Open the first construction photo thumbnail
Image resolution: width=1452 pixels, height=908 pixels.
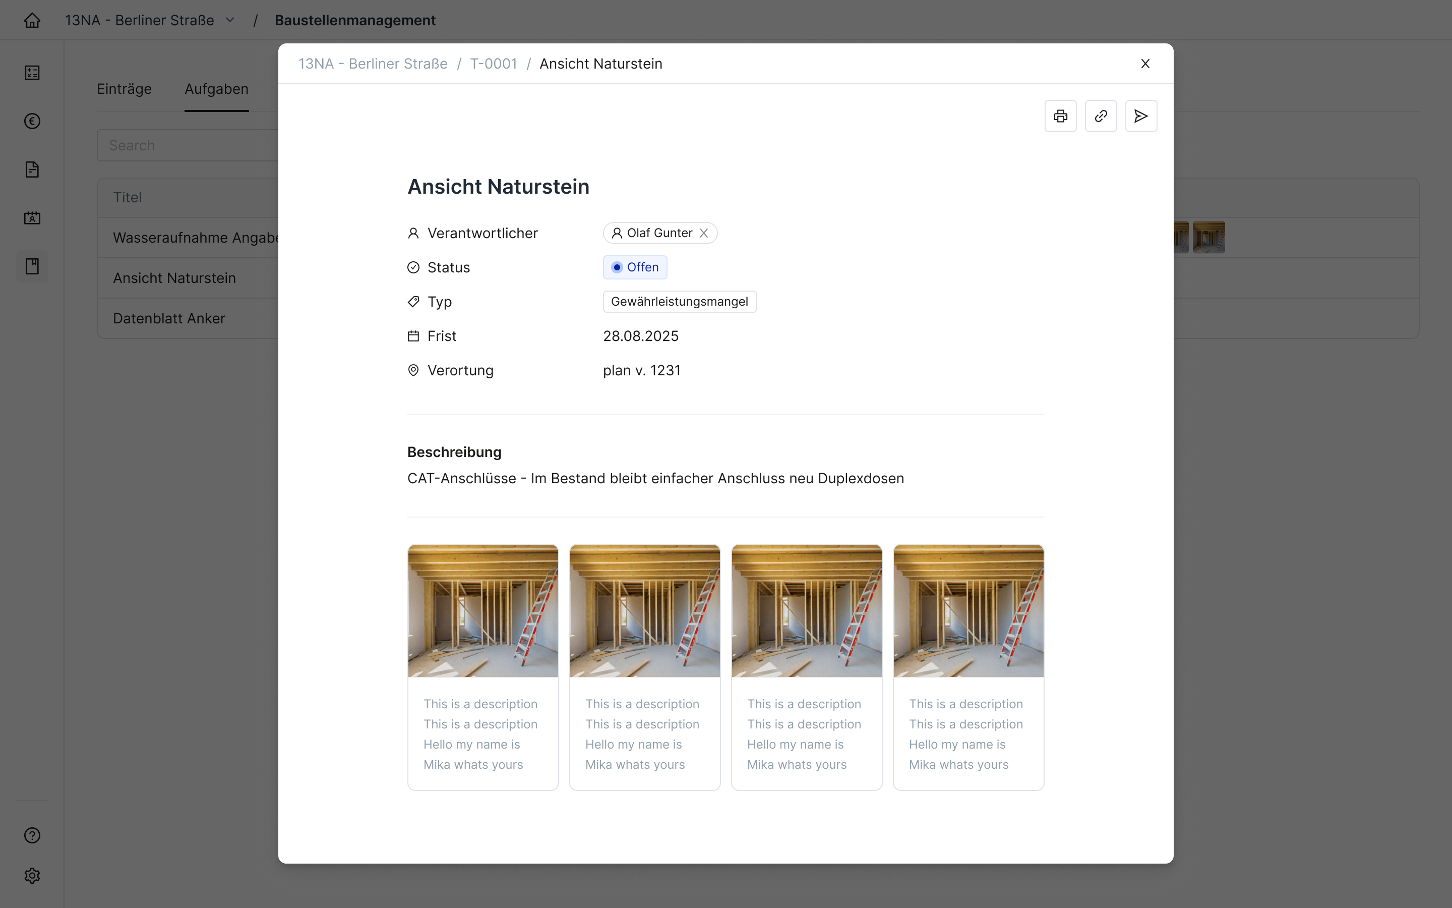[x=483, y=611]
